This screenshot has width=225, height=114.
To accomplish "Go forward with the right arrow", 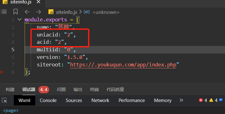I will click(x=38, y=12).
